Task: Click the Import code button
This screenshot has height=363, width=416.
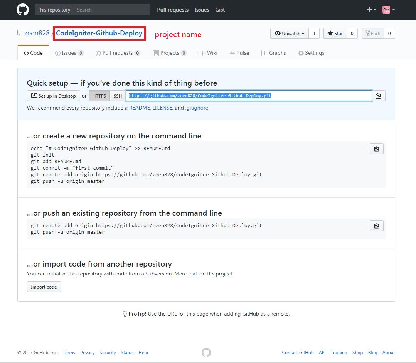Action: click(44, 287)
